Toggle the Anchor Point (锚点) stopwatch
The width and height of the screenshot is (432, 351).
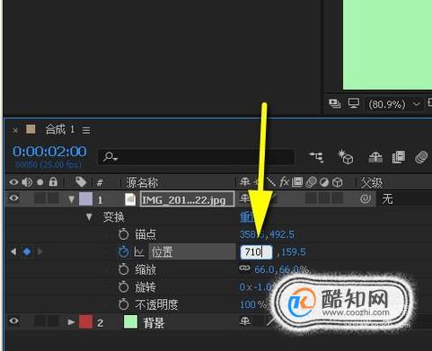[x=123, y=234]
